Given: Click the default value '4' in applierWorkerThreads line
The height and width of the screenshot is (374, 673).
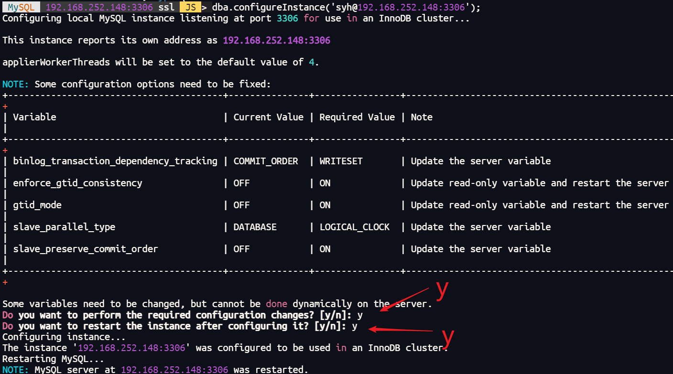Looking at the screenshot, I should [x=311, y=62].
